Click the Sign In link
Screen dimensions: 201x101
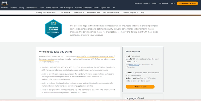click(x=173, y=3)
